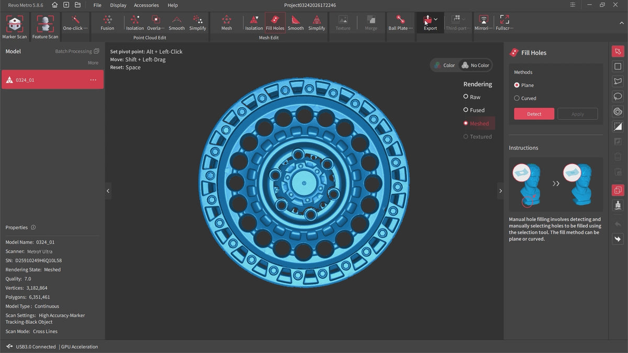
Task: Open the Marker Scan mode
Action: 15,24
